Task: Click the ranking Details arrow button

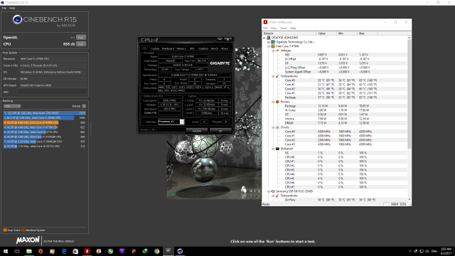Action: (x=84, y=106)
